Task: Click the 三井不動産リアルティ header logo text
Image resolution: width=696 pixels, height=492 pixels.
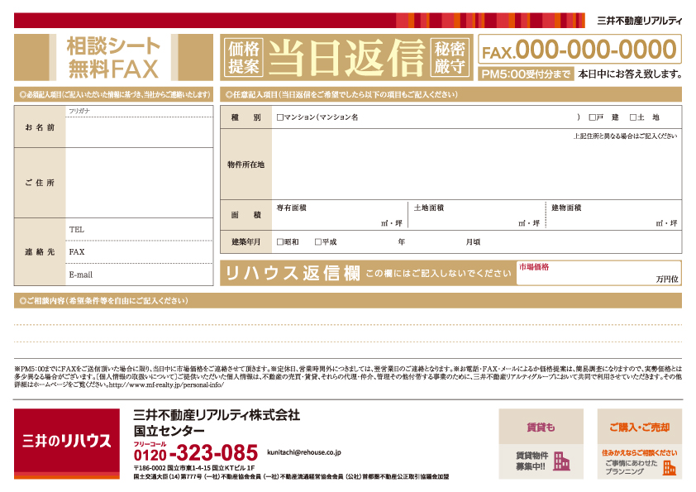Action: tap(639, 21)
